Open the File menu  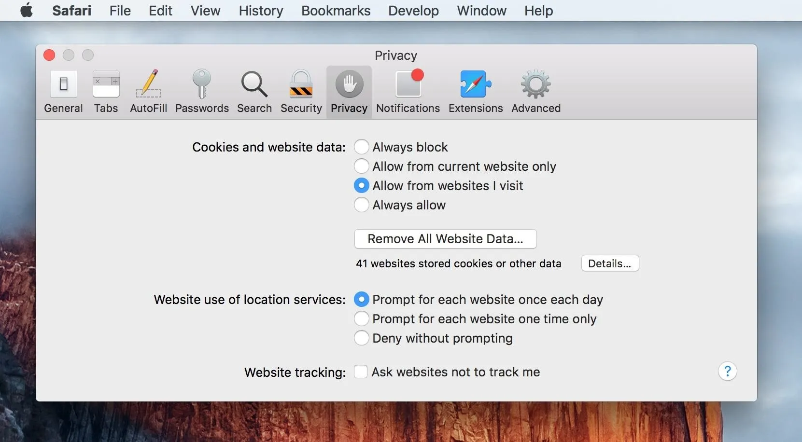[120, 11]
